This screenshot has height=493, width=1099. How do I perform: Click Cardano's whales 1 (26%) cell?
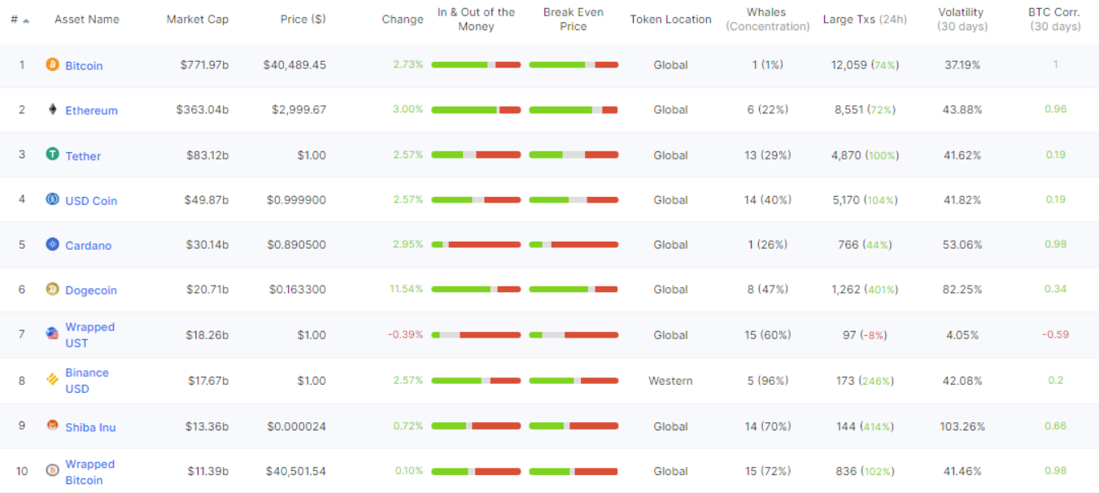point(768,245)
